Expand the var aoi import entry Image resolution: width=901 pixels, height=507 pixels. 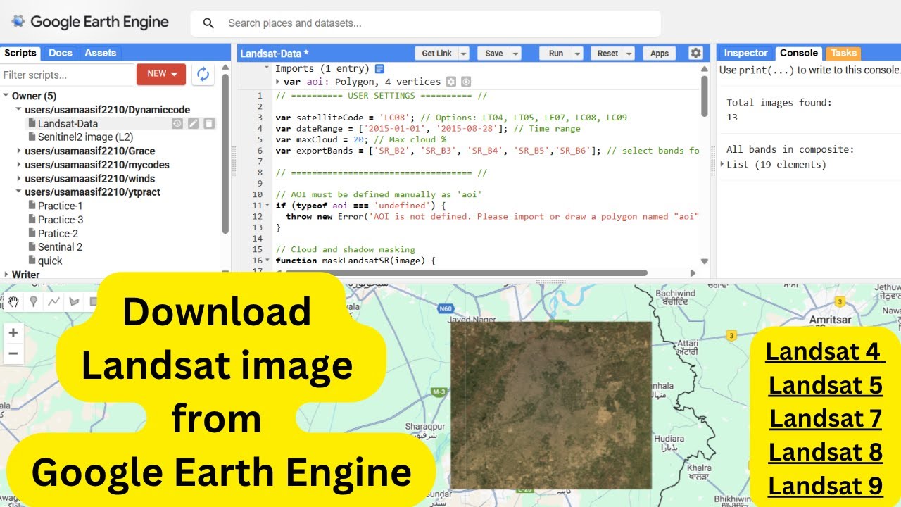click(x=277, y=82)
